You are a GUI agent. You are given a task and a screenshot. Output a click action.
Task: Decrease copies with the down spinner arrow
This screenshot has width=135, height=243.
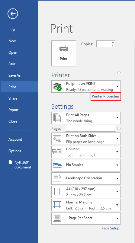113,45
